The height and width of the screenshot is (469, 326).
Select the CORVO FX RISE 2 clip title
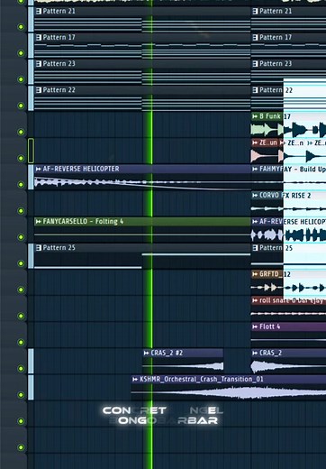(x=285, y=196)
